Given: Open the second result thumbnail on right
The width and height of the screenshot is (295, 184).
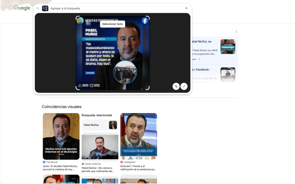Looking at the screenshot, I should pyautogui.click(x=228, y=75).
